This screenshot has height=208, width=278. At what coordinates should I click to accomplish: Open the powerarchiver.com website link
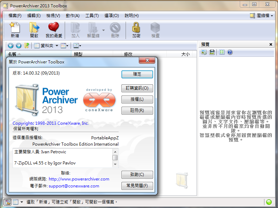pyautogui.click(x=79, y=179)
